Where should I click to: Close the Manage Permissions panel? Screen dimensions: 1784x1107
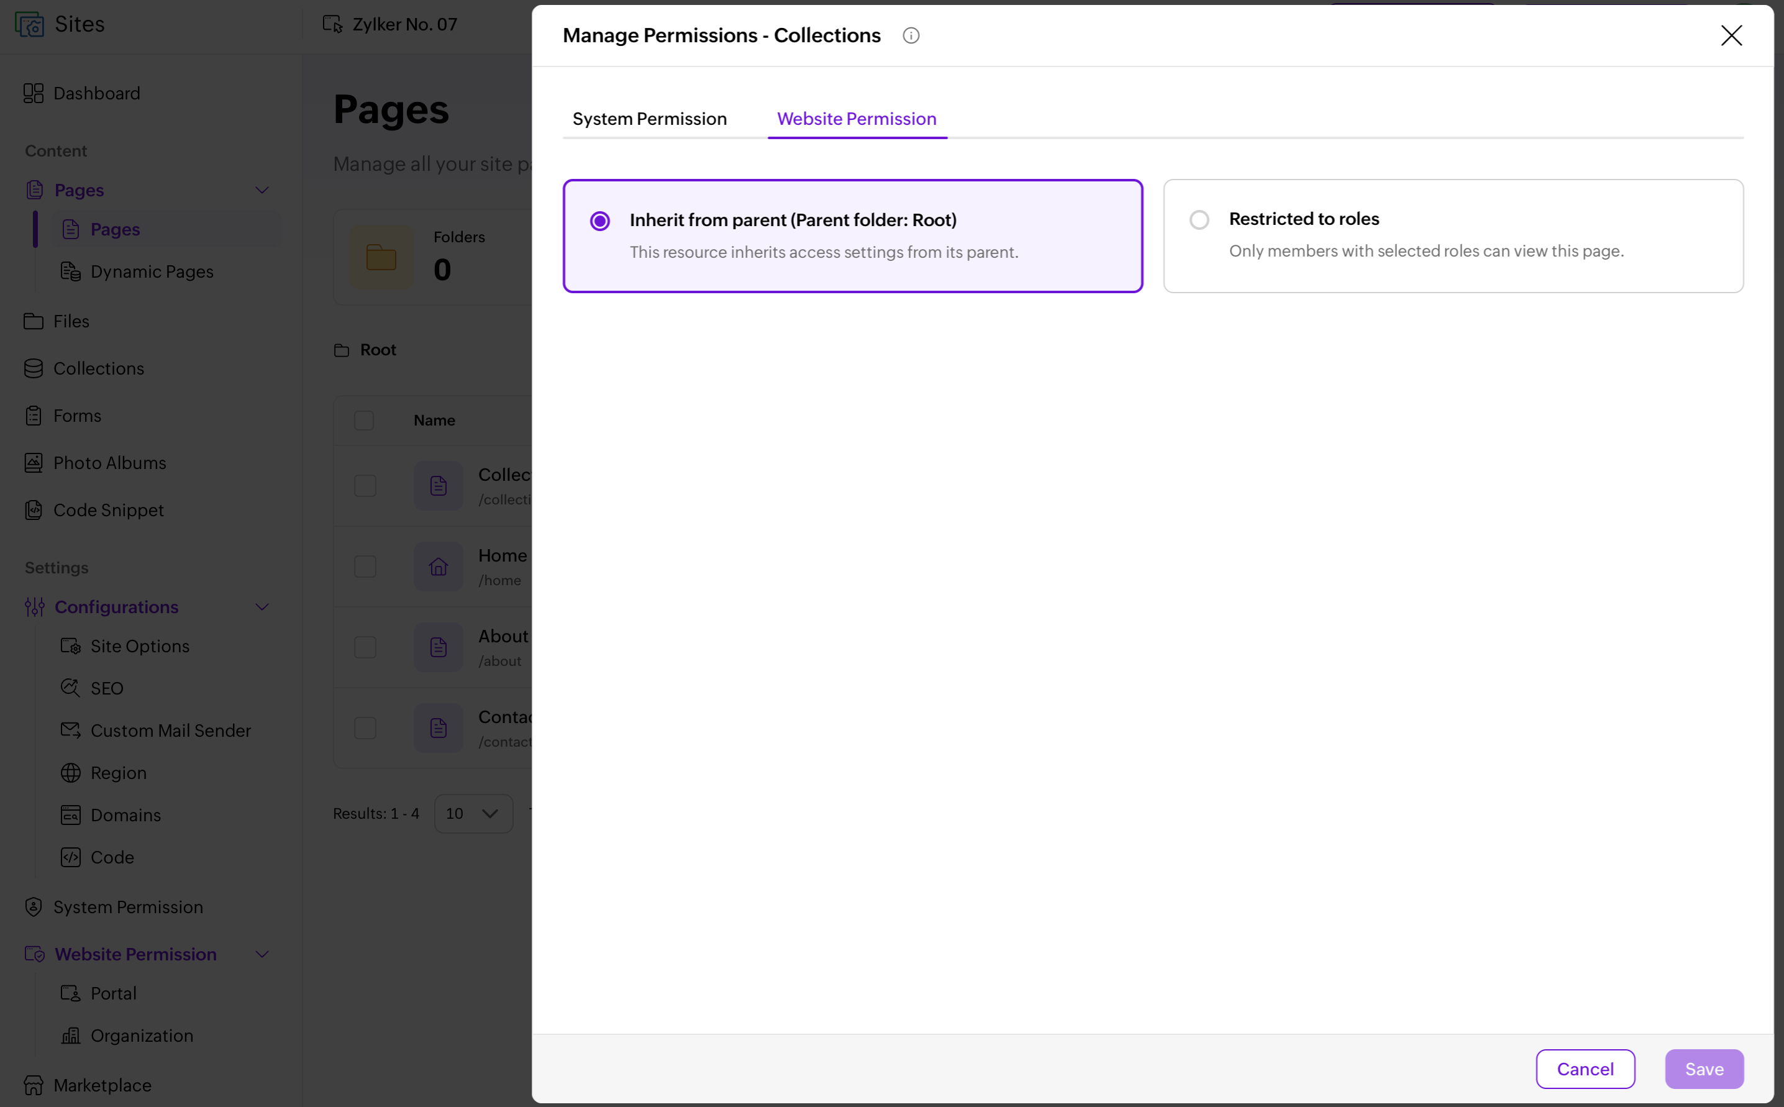(1731, 35)
